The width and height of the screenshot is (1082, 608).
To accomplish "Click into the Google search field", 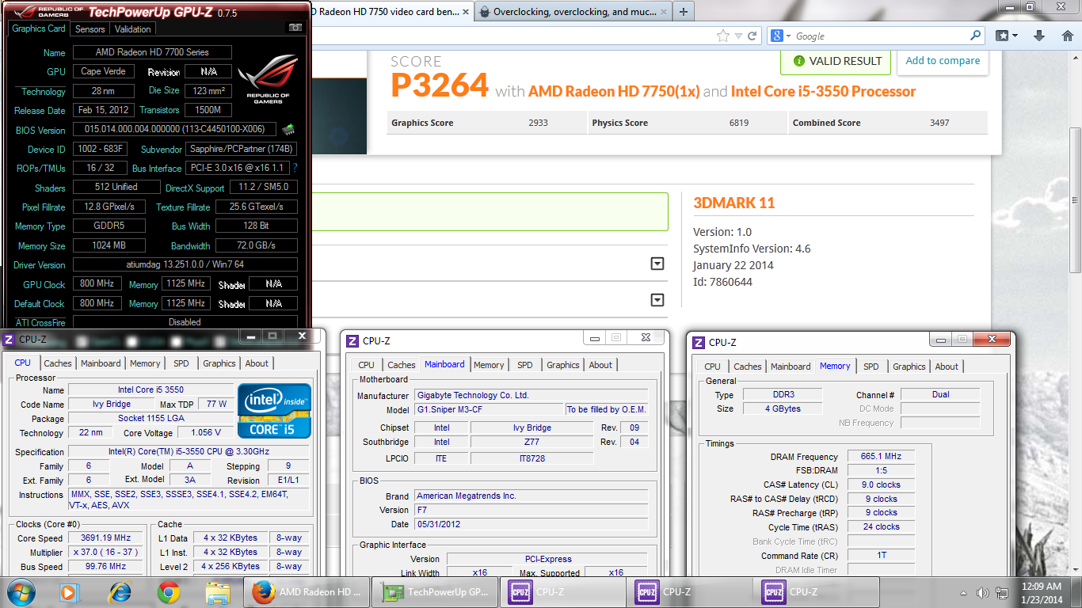I will tap(879, 36).
